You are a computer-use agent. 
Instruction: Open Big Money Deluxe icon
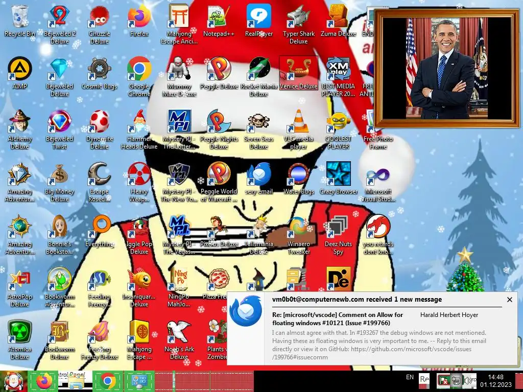coord(59,182)
